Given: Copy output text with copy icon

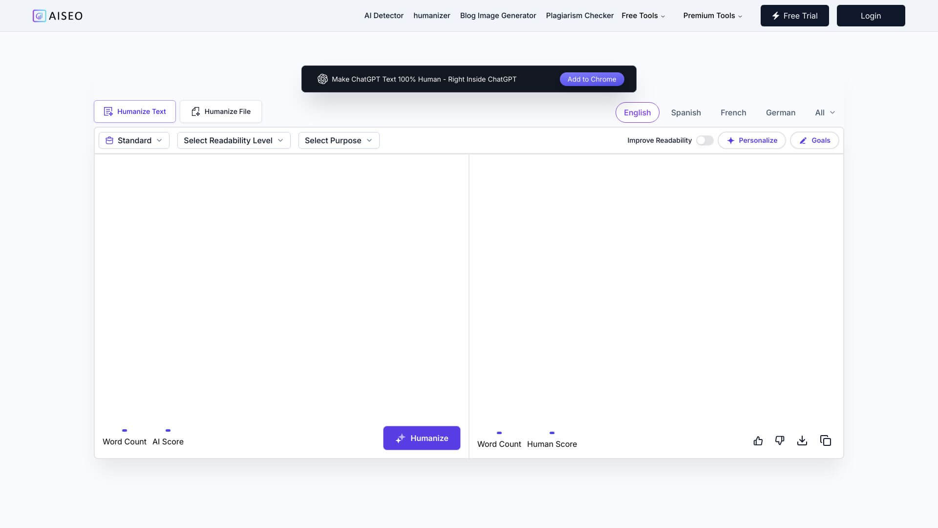Looking at the screenshot, I should pyautogui.click(x=826, y=441).
